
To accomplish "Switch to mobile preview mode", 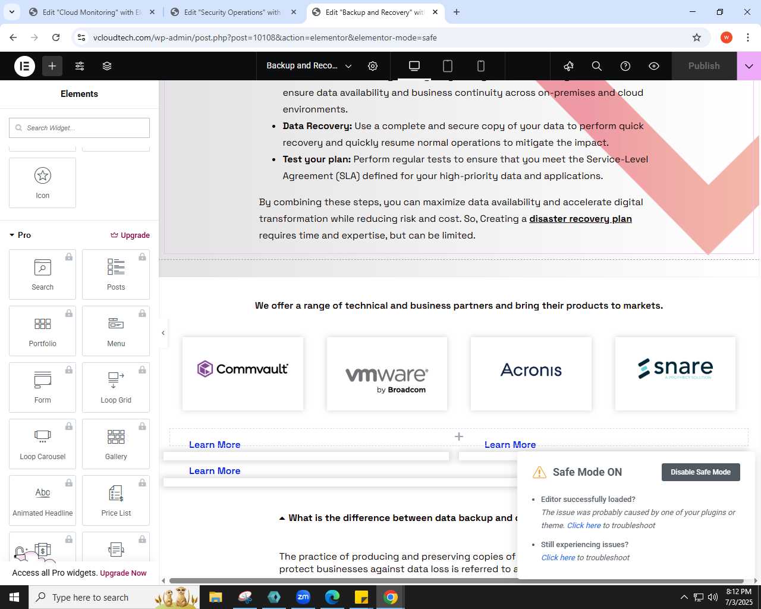I will click(481, 66).
